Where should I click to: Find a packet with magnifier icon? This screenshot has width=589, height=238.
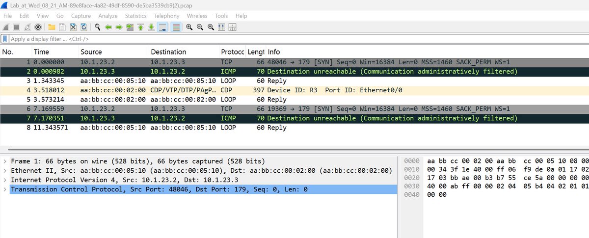pos(98,26)
